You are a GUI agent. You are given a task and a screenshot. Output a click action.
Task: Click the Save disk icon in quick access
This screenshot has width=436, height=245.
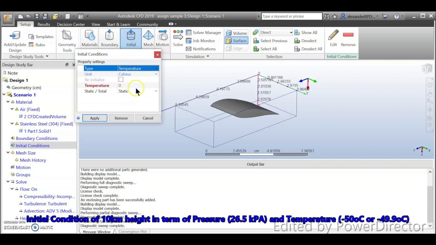pos(37,16)
